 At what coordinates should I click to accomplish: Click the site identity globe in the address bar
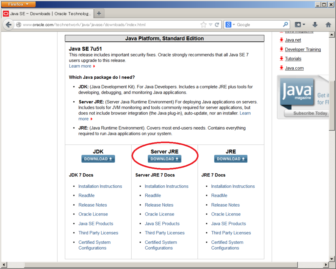pyautogui.click(x=19, y=24)
